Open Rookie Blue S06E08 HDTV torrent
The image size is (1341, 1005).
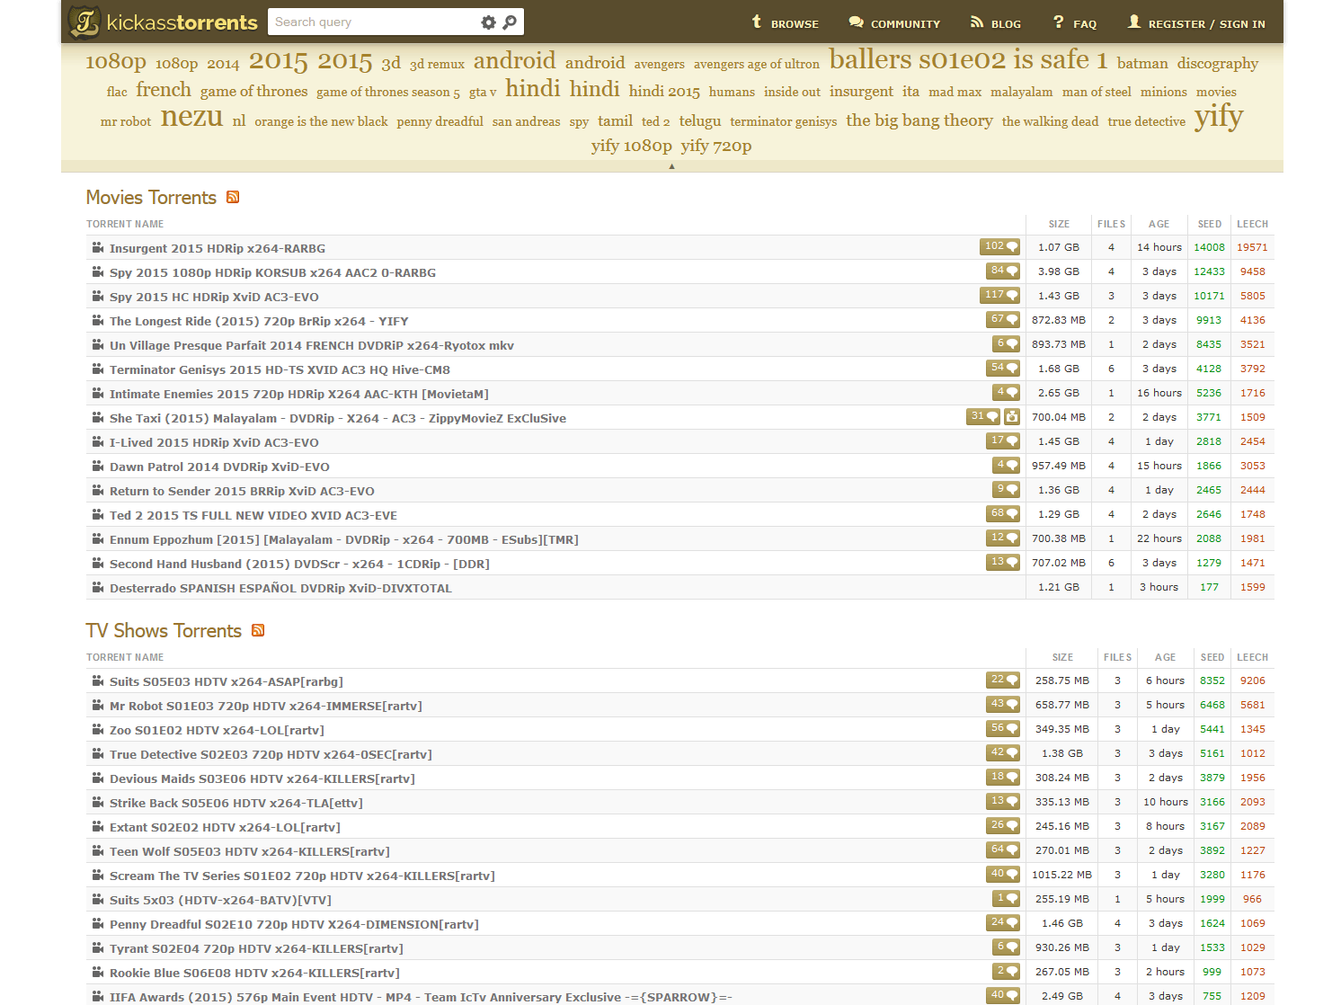[254, 973]
